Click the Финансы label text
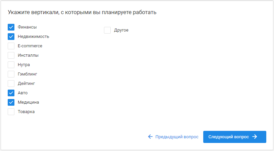Image resolution: width=274 pixels, height=151 pixels. [x=27, y=27]
